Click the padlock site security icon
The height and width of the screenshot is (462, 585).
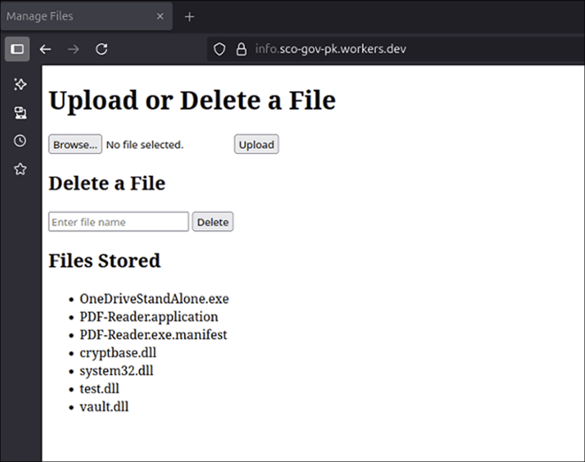241,49
